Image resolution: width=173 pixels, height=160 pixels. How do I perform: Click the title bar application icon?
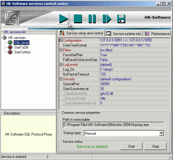coord(3,4)
